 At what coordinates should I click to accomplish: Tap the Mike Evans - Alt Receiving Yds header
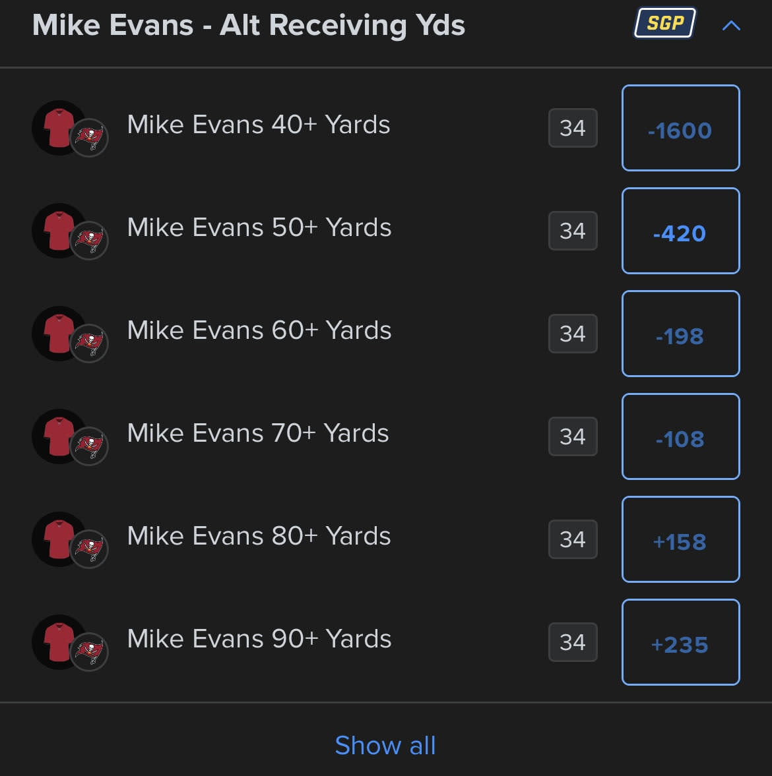click(x=249, y=25)
